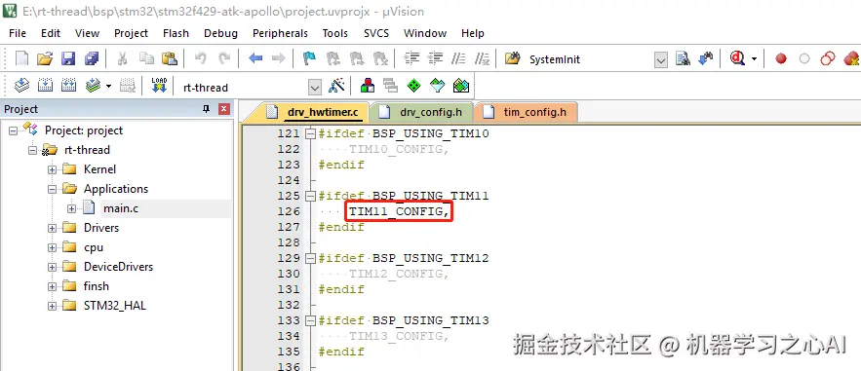
Task: Navigate backwards with the blue left arrow
Action: [255, 58]
